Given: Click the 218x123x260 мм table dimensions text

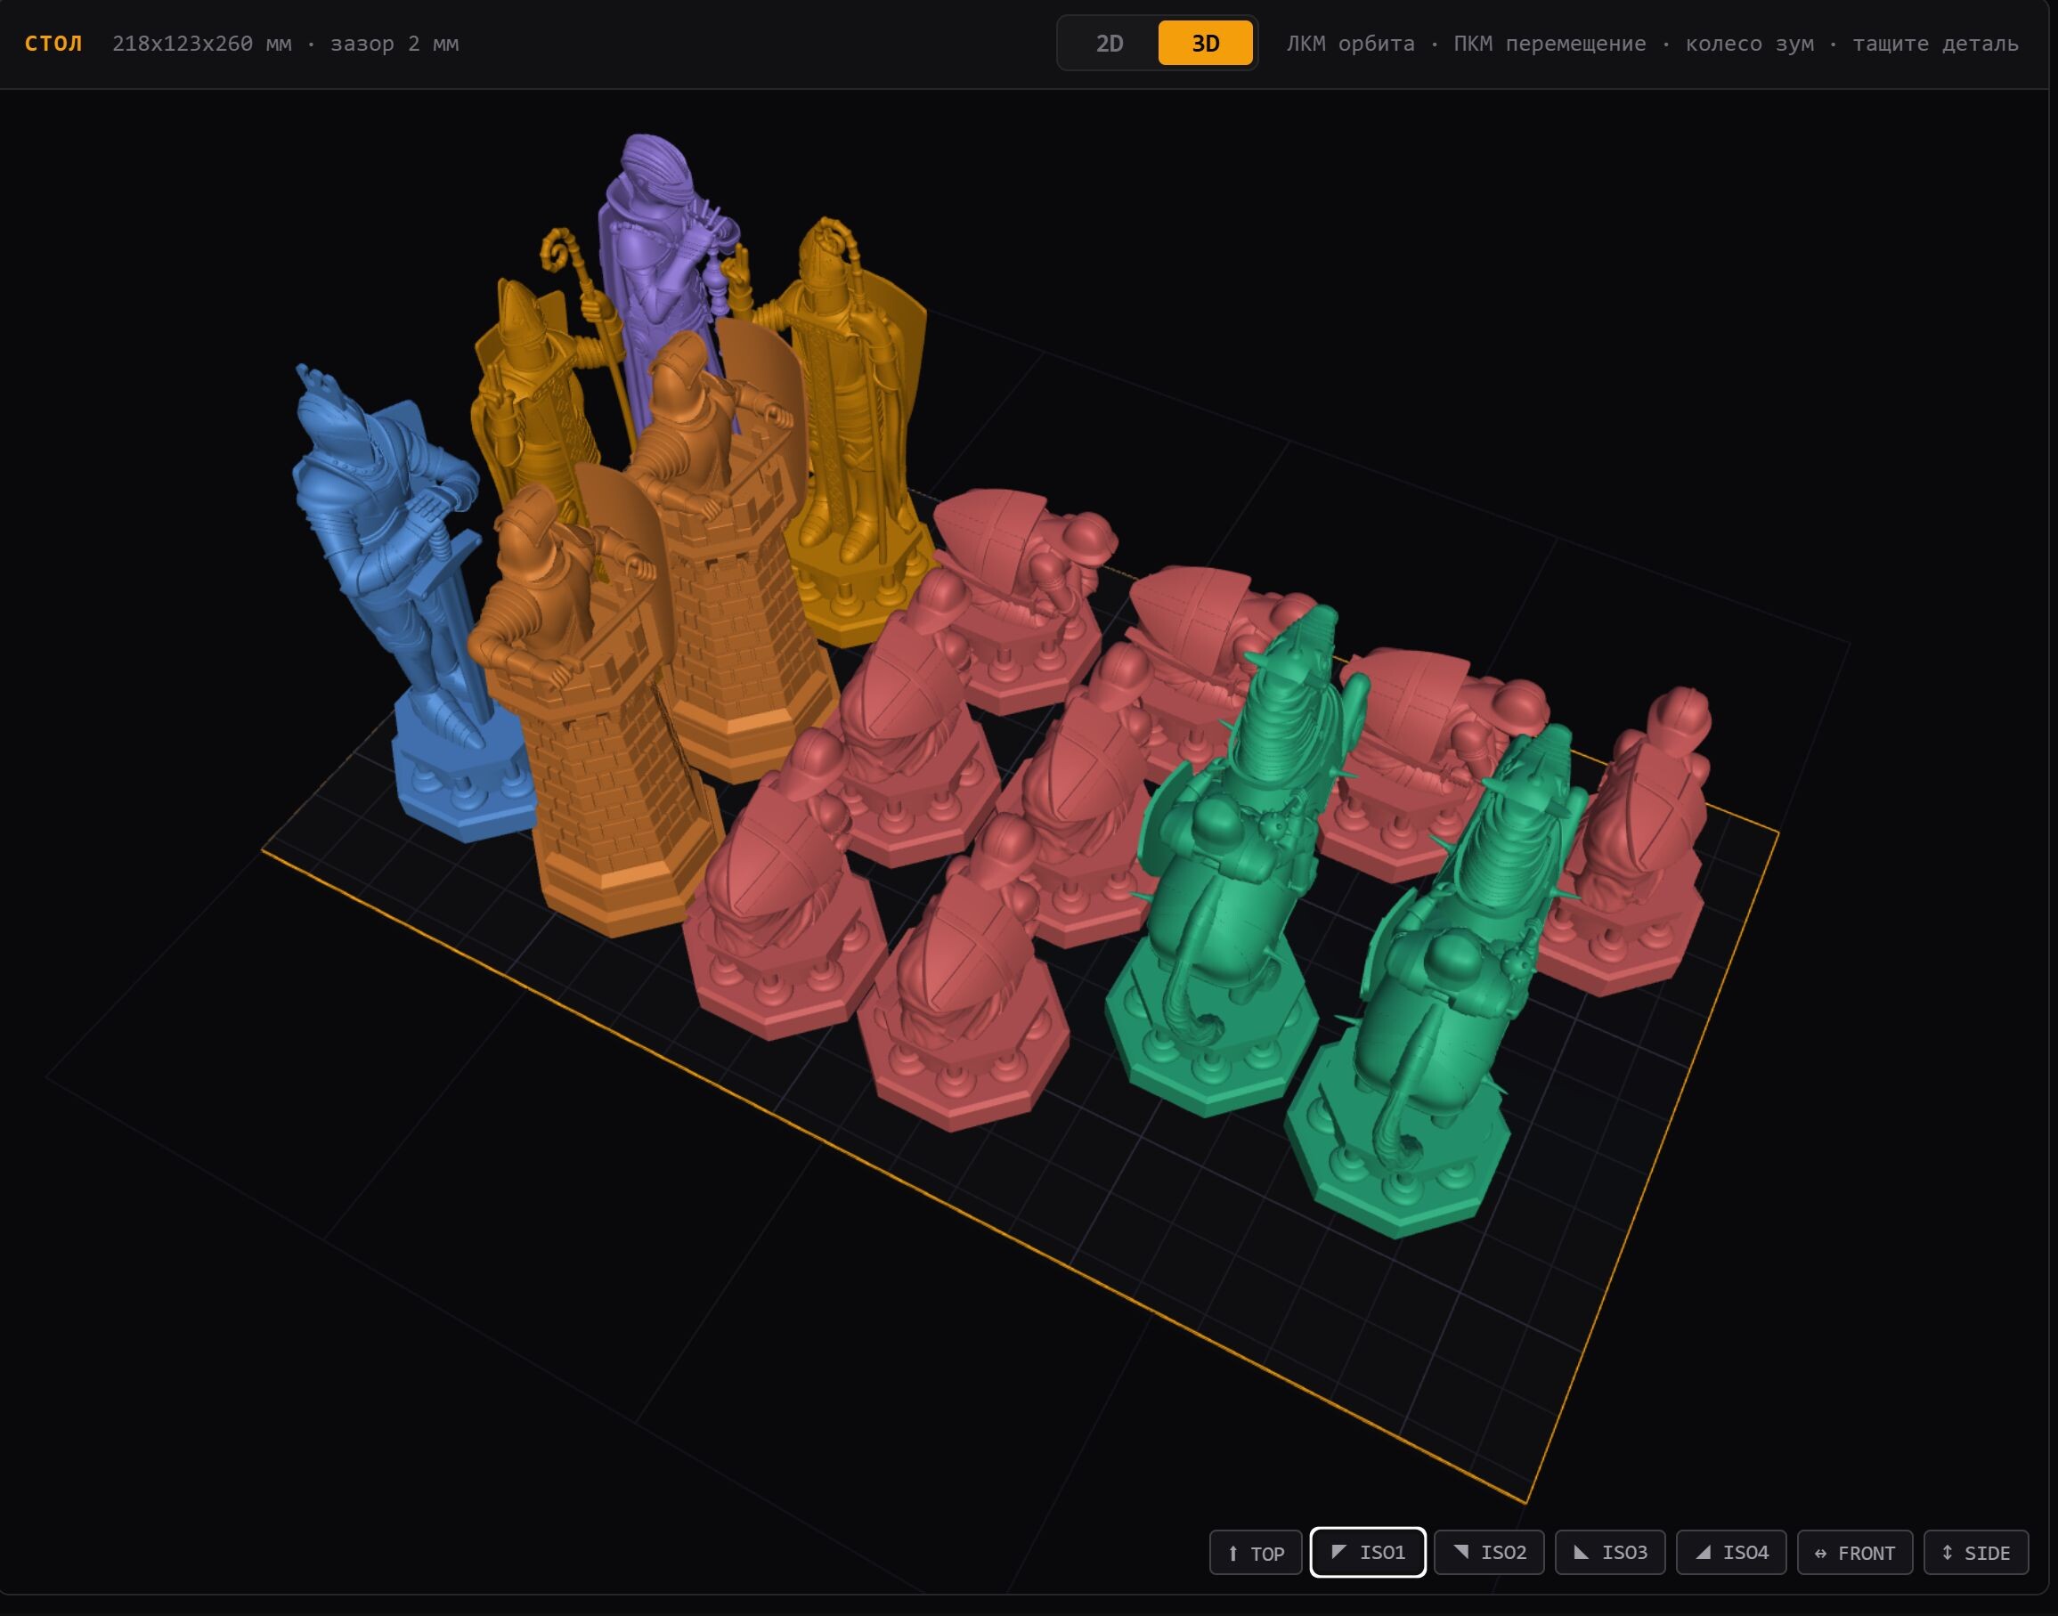Looking at the screenshot, I should point(201,44).
